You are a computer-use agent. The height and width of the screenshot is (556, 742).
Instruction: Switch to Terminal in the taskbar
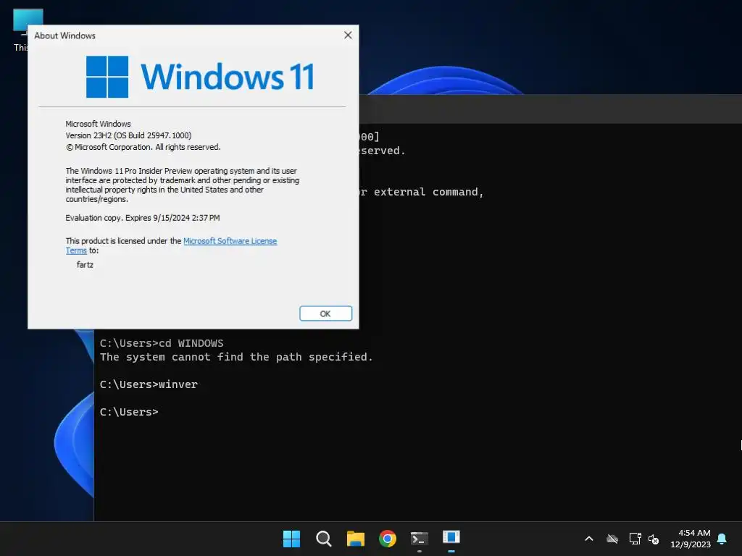pos(420,539)
